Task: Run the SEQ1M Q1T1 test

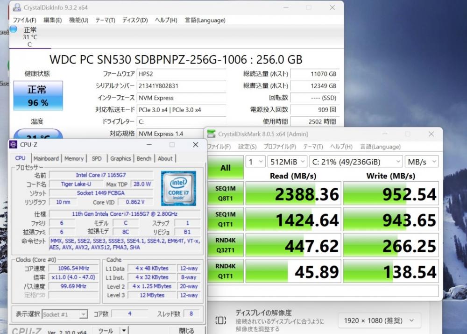Action: click(x=226, y=219)
